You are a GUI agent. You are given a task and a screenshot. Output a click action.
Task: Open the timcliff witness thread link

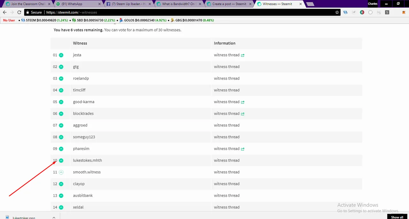tap(227, 90)
